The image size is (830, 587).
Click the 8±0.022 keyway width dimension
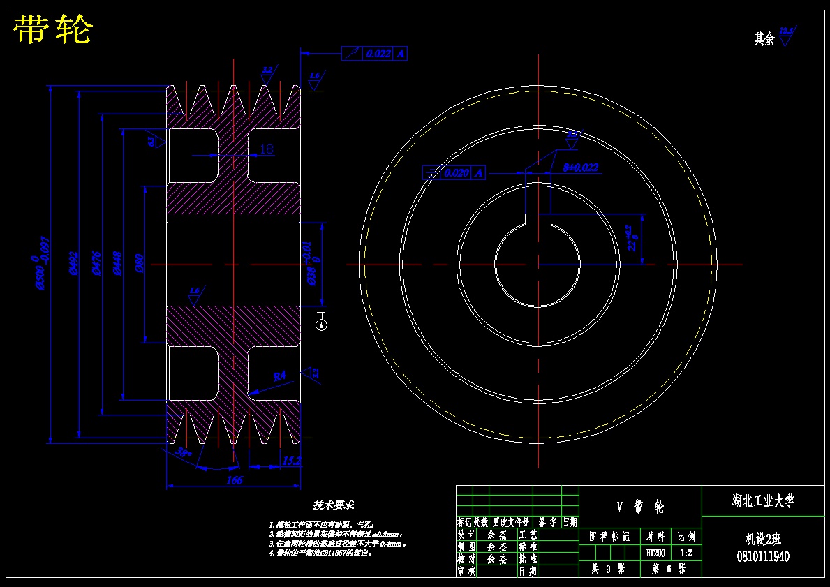[580, 168]
